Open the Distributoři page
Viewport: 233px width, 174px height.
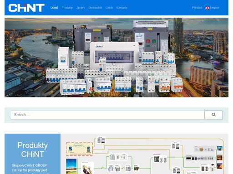[95, 8]
